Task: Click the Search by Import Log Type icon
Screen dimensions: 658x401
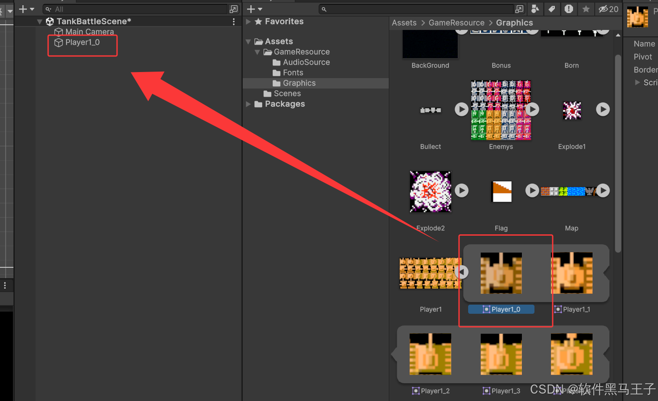Action: (x=569, y=9)
